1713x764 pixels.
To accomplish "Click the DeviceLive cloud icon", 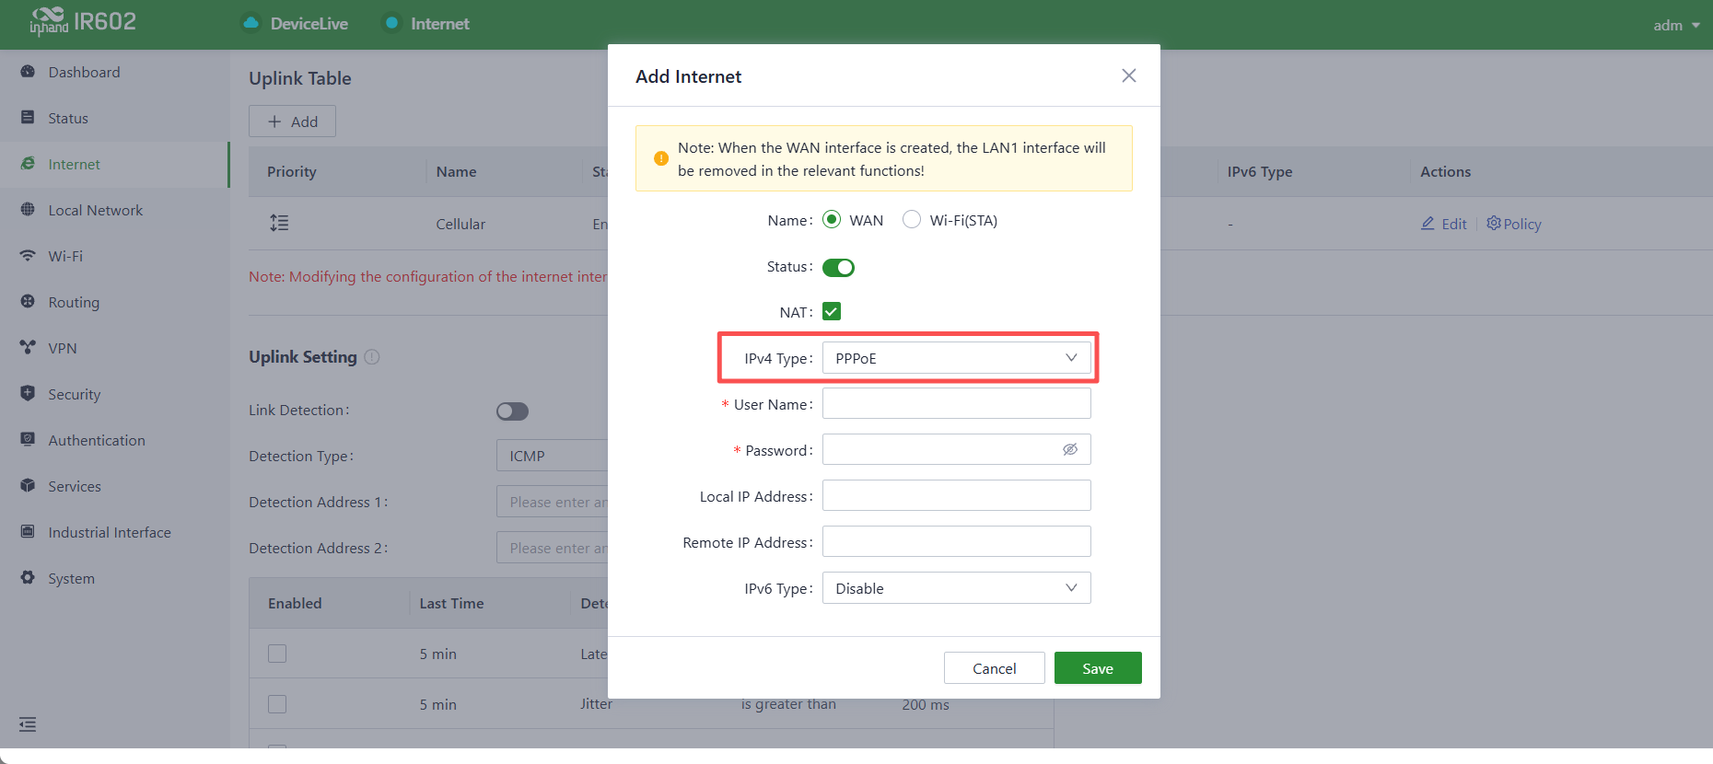I will point(251,23).
